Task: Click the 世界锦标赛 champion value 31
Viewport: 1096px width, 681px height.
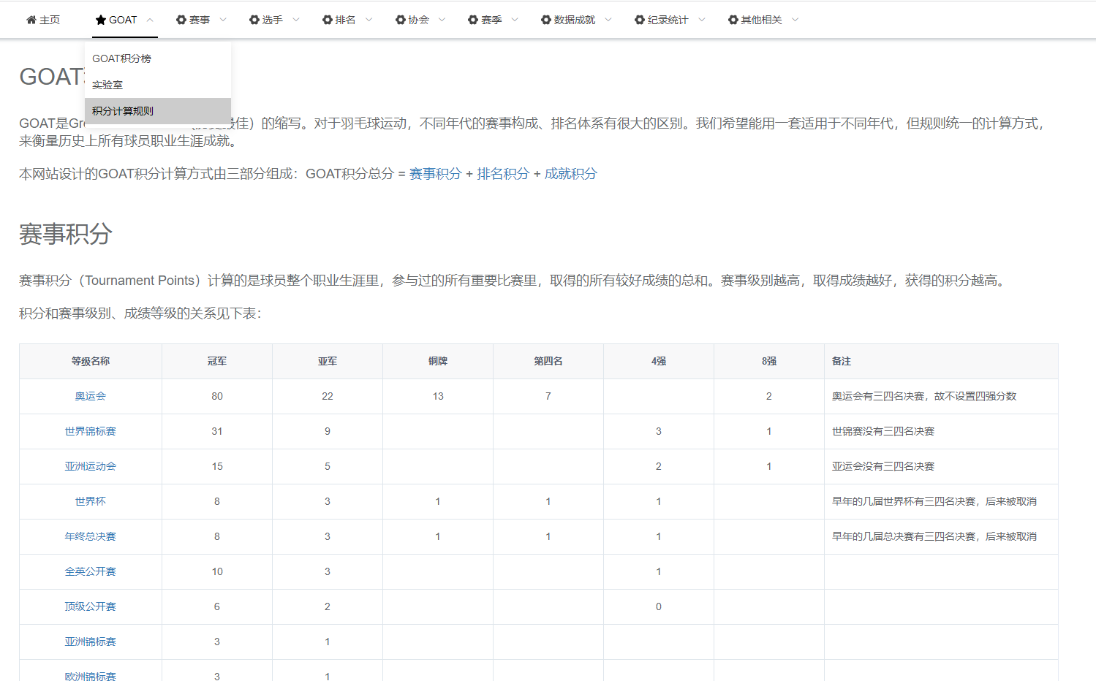Action: [217, 431]
